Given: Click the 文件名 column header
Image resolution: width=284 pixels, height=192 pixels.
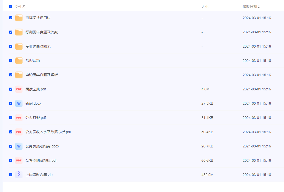Looking at the screenshot, I should point(20,7).
